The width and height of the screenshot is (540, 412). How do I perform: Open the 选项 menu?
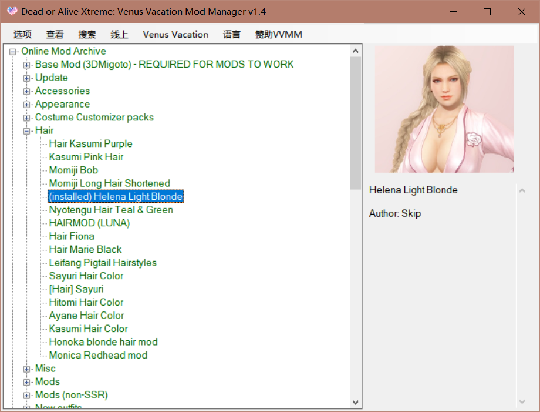(x=23, y=35)
